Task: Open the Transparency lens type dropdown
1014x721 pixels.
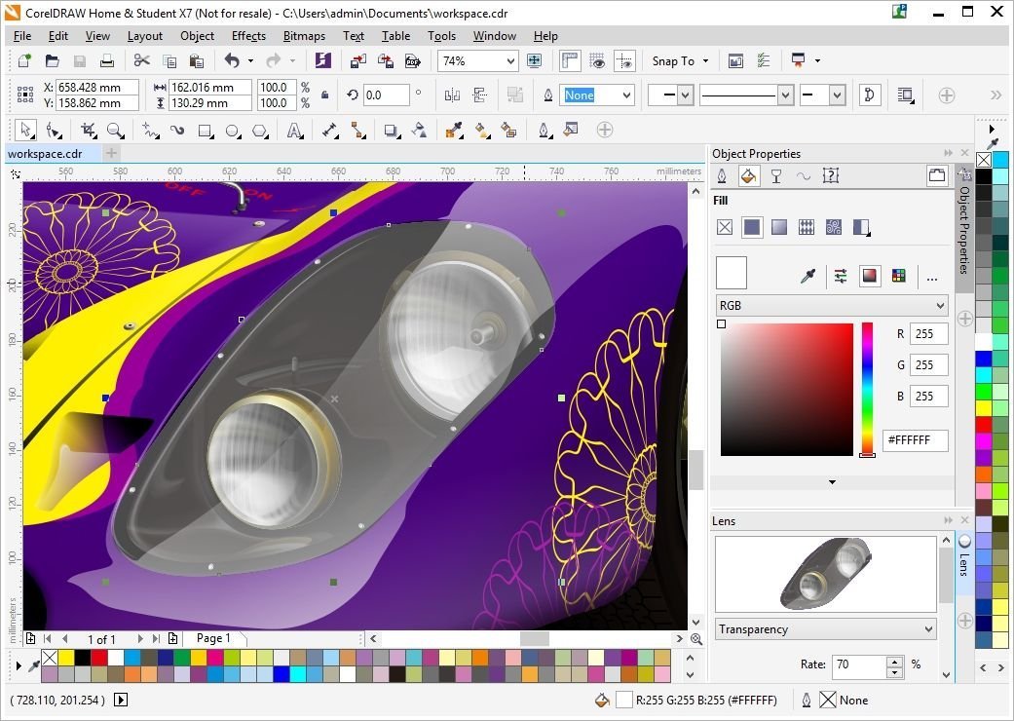Action: [x=826, y=629]
